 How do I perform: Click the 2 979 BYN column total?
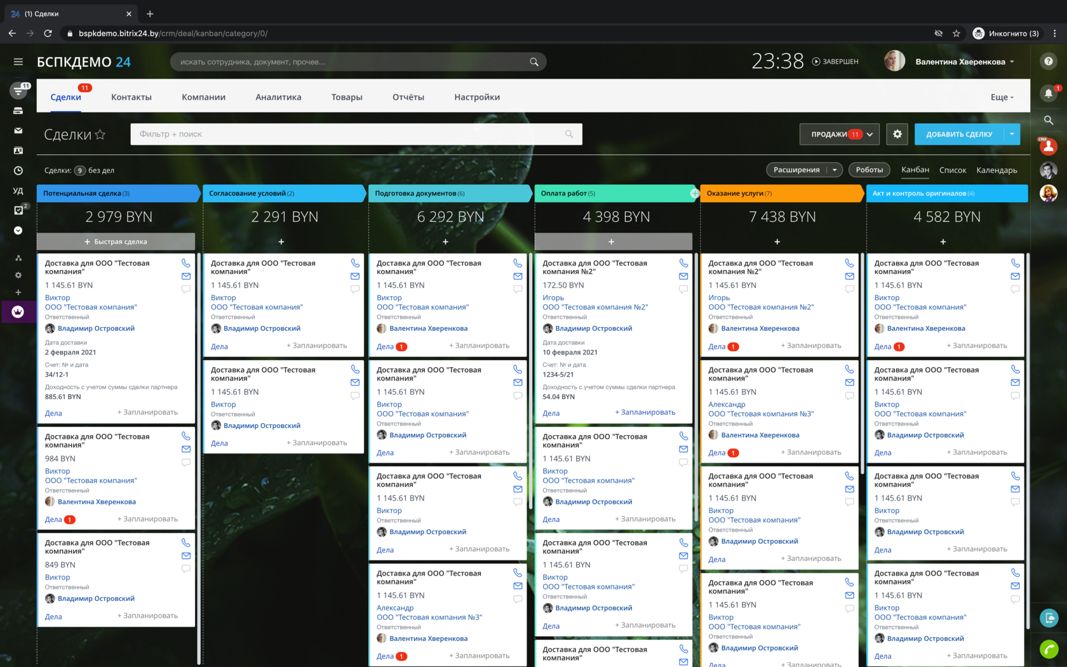tap(119, 217)
